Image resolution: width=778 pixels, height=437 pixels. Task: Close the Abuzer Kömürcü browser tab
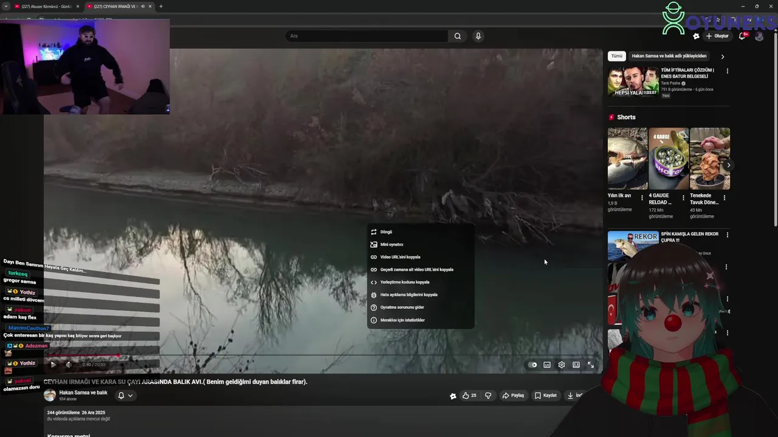[77, 6]
